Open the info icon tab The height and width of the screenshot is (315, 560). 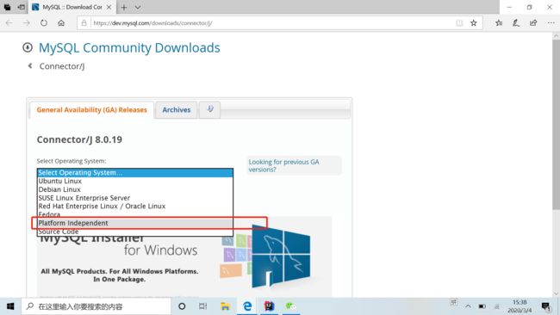point(209,109)
